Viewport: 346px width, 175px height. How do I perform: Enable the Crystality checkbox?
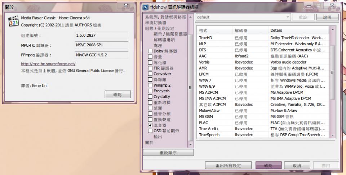pos(150,97)
